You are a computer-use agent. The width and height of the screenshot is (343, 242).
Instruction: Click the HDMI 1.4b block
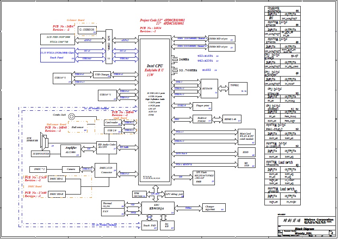click(232, 119)
